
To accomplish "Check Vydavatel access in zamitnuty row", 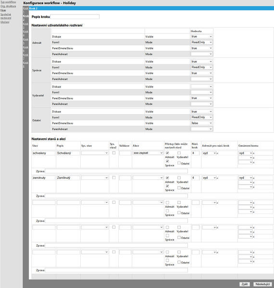I will [179, 177].
